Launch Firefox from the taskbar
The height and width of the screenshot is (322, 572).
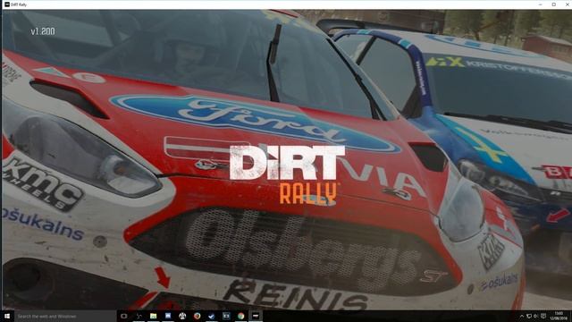pos(197,316)
